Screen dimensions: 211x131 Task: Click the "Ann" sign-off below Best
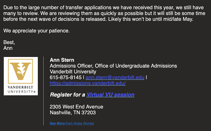(8, 48)
